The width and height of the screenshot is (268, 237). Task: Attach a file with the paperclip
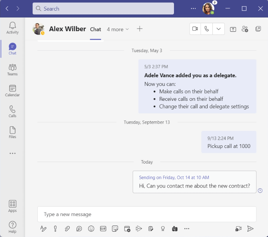(67, 229)
